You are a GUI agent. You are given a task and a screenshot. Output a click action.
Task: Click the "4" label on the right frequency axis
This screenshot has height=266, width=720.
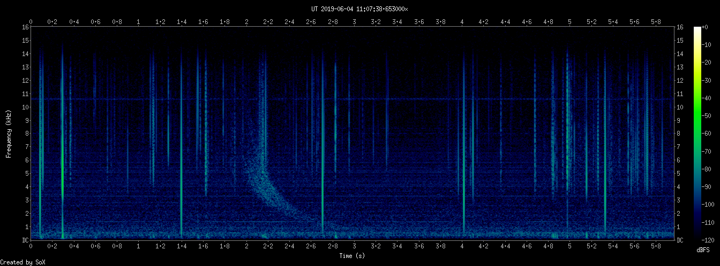678,187
